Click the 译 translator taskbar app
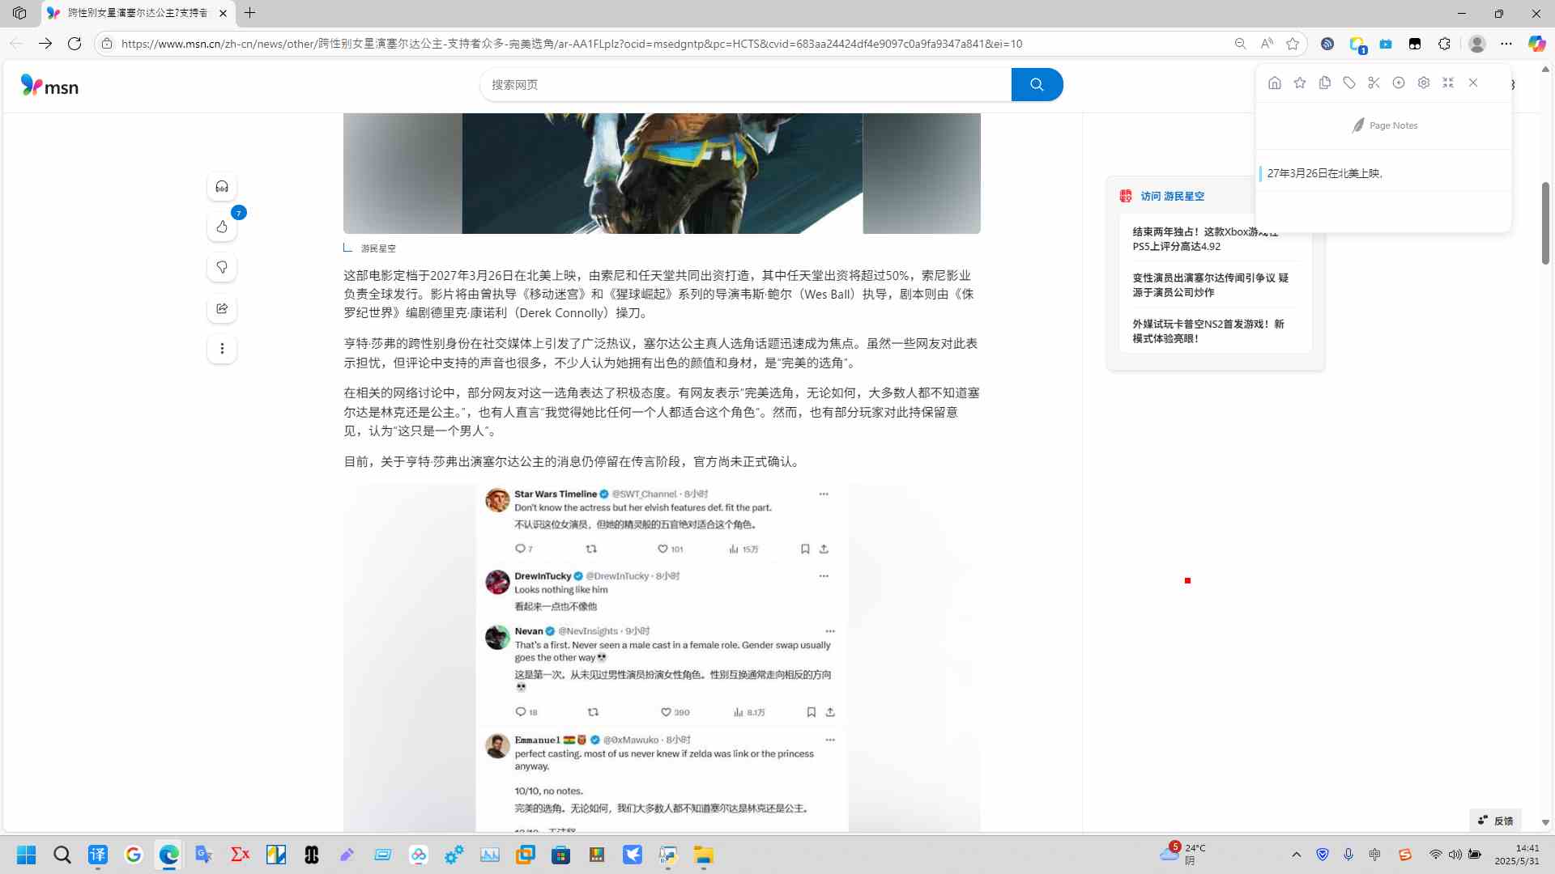1555x874 pixels. pyautogui.click(x=98, y=855)
